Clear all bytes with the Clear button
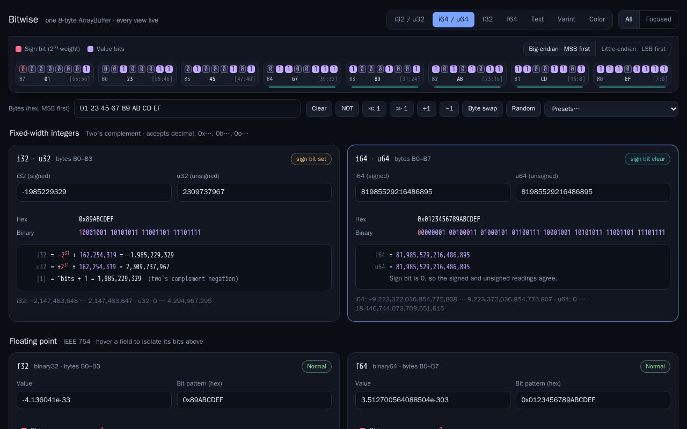This screenshot has height=429, width=687. pos(319,108)
